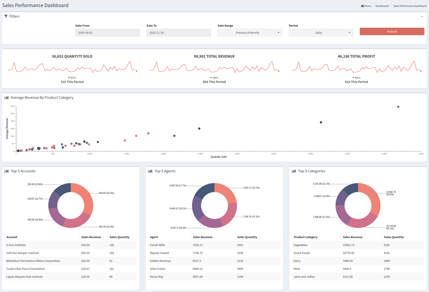
Task: Click the Date From input field
Action: [108, 32]
